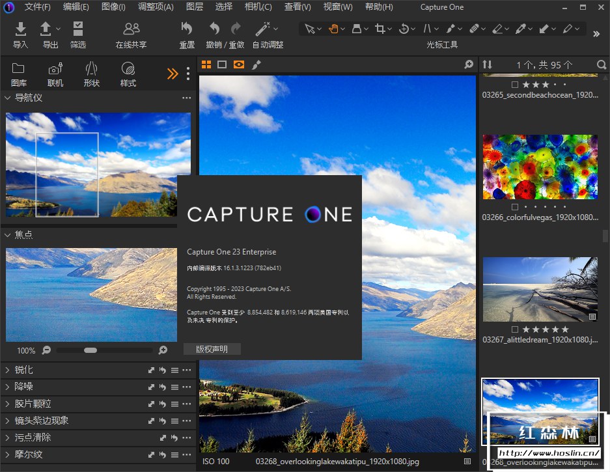Select the Crop tool in cursor tools

click(x=380, y=29)
